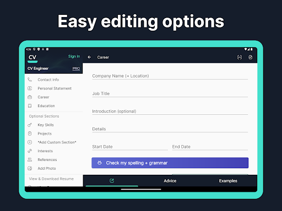Tap the Sign In link
Viewport: 282px width, 211px height.
tap(74, 57)
